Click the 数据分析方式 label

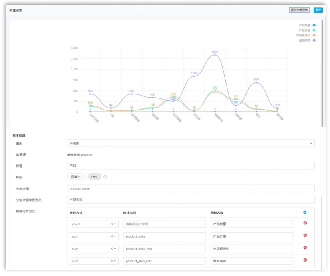coord(26,211)
